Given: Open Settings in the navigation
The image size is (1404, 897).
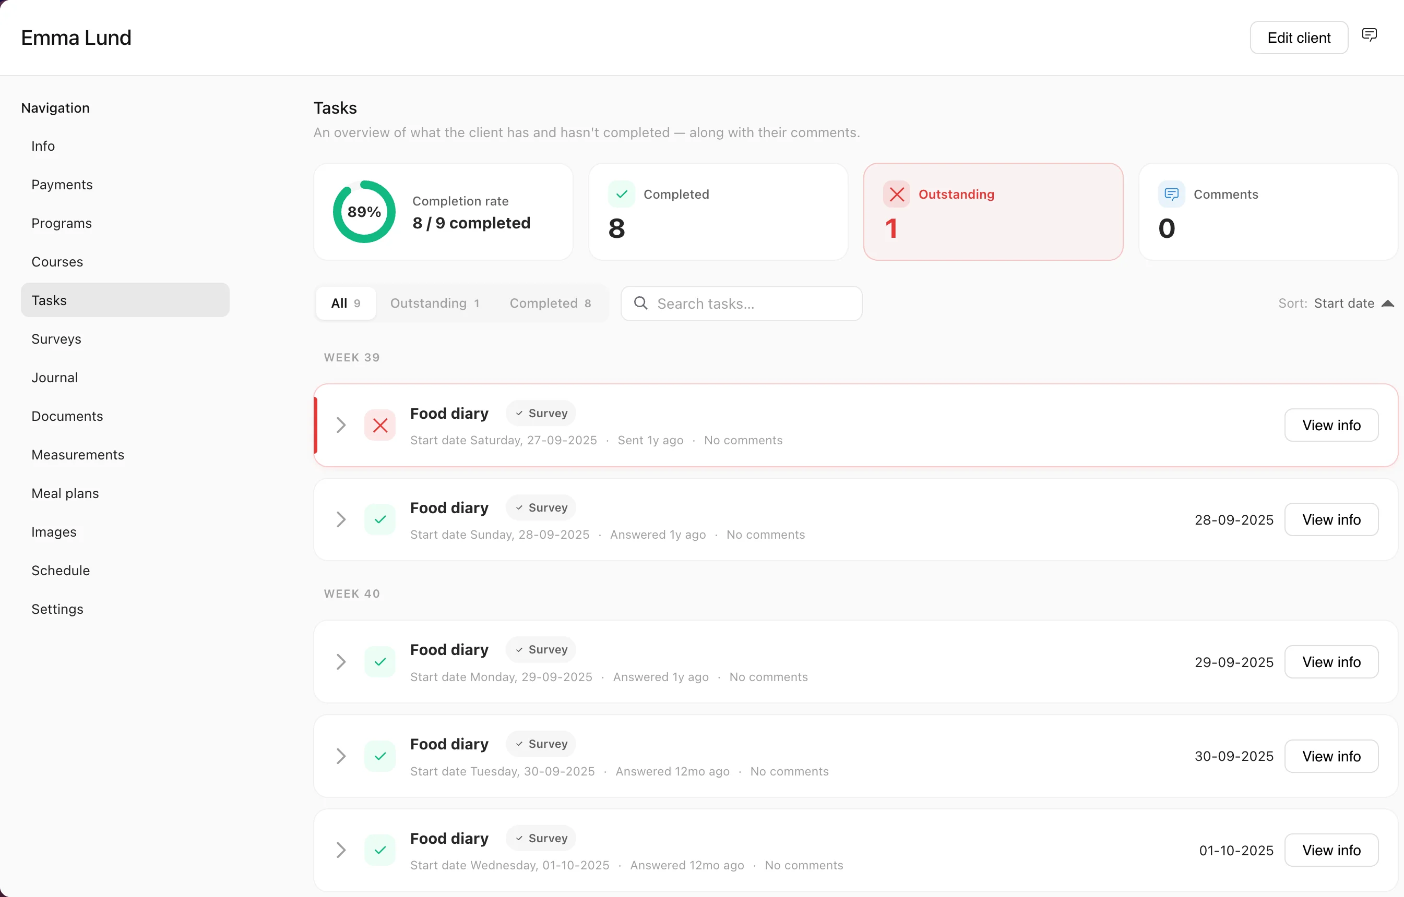Looking at the screenshot, I should tap(57, 609).
